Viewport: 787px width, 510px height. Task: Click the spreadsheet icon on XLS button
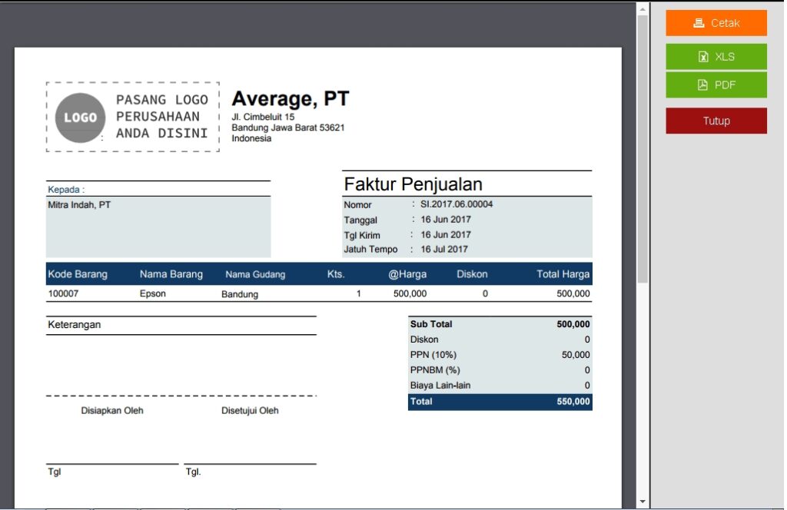tap(702, 57)
